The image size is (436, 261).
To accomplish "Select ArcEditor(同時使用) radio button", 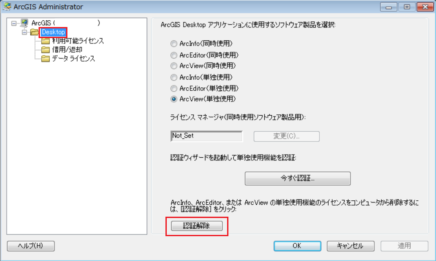I will (174, 55).
